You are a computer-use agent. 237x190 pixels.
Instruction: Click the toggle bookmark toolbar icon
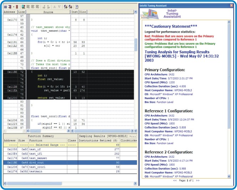click(23, 7)
